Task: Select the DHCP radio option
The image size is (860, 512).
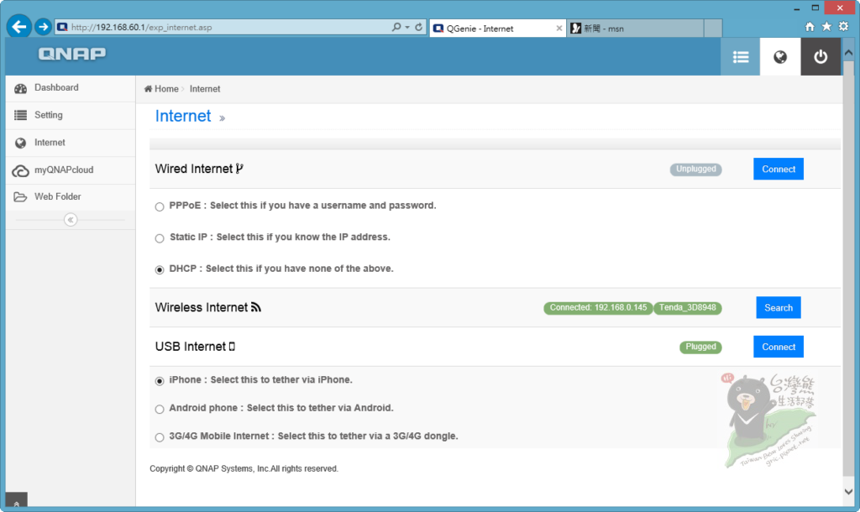Action: coord(160,269)
